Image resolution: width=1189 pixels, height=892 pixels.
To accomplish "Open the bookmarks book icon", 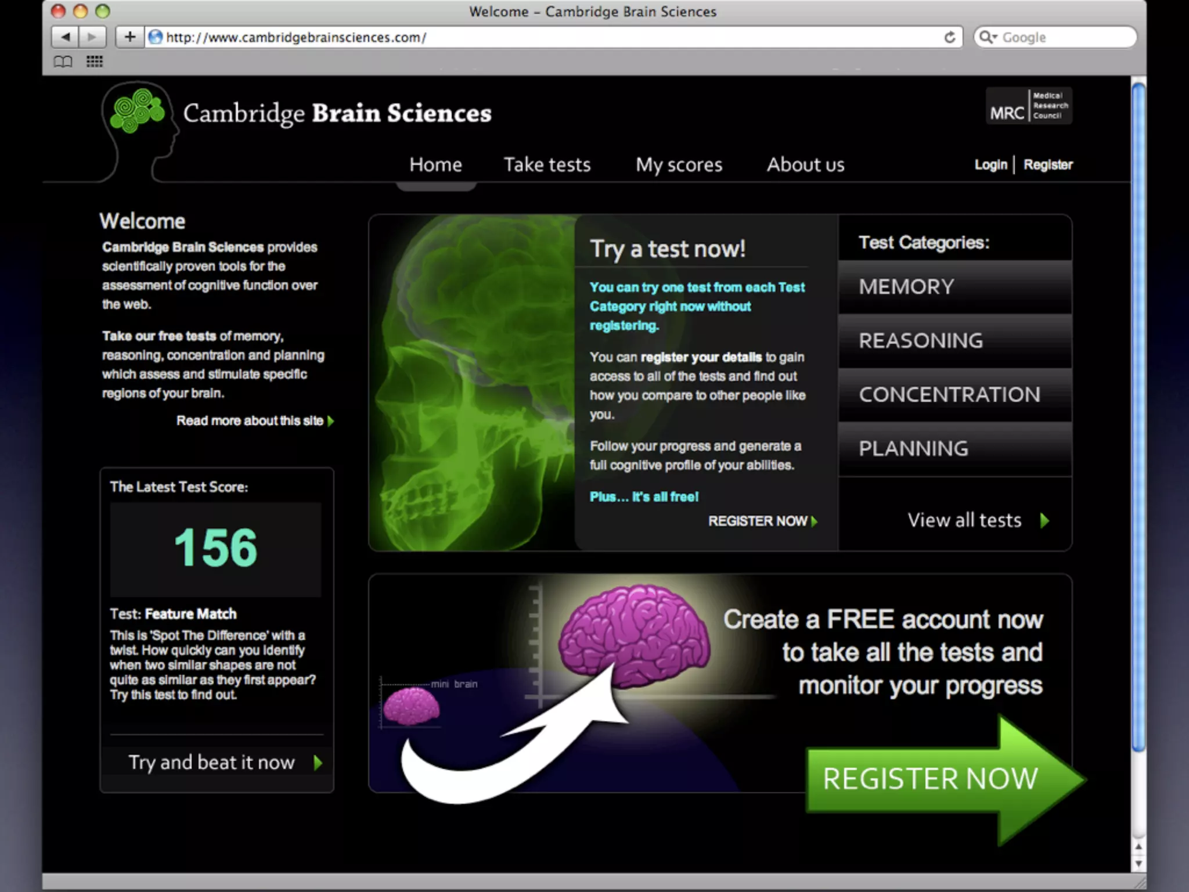I will point(63,62).
